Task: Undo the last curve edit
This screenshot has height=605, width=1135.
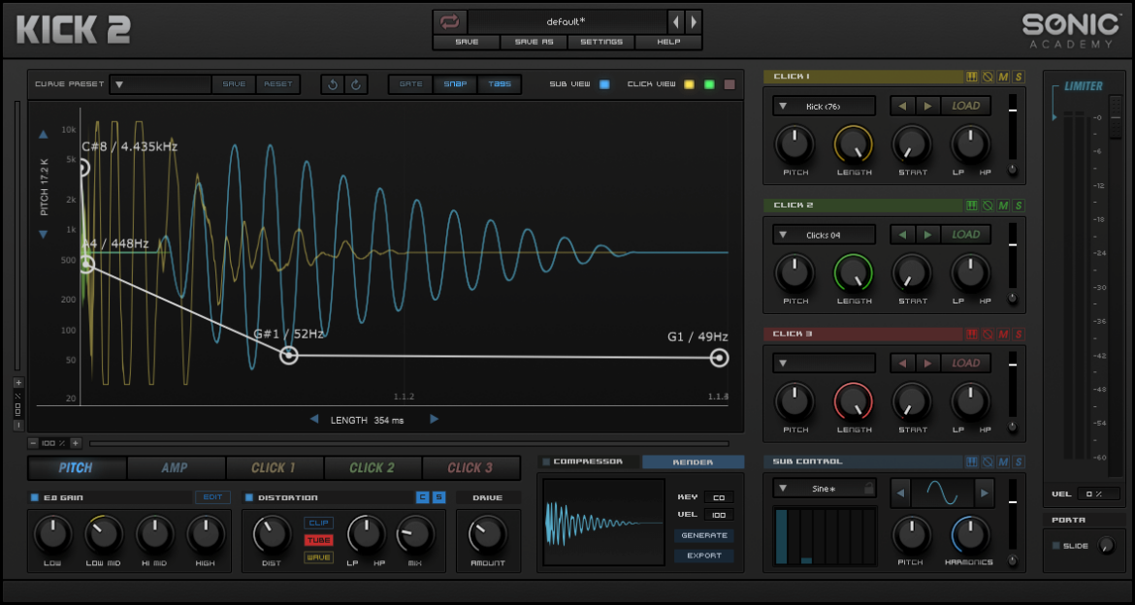Action: pos(333,84)
